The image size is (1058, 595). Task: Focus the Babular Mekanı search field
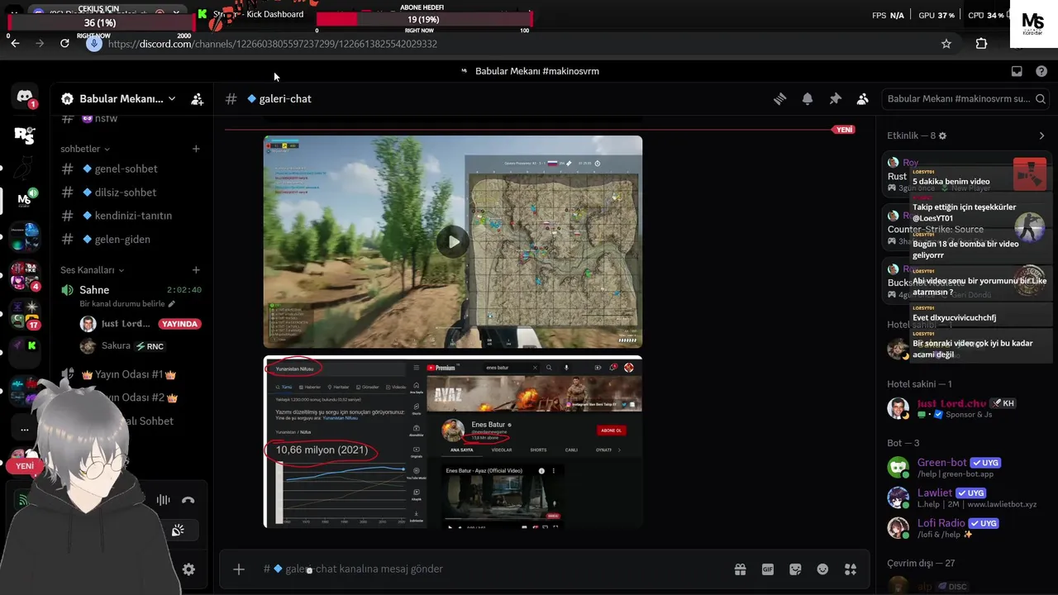965,99
